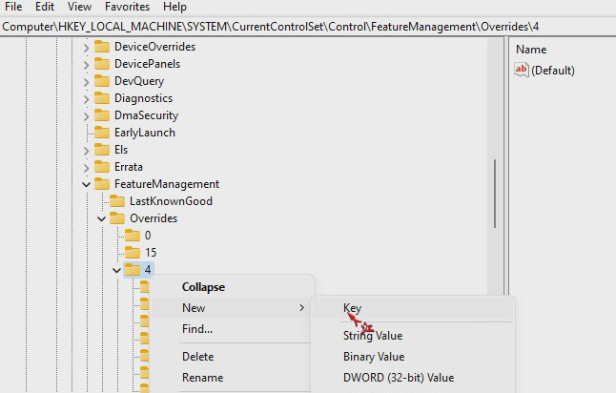This screenshot has height=393, width=616.
Task: Select the Diagnostics folder icon
Action: coord(102,98)
